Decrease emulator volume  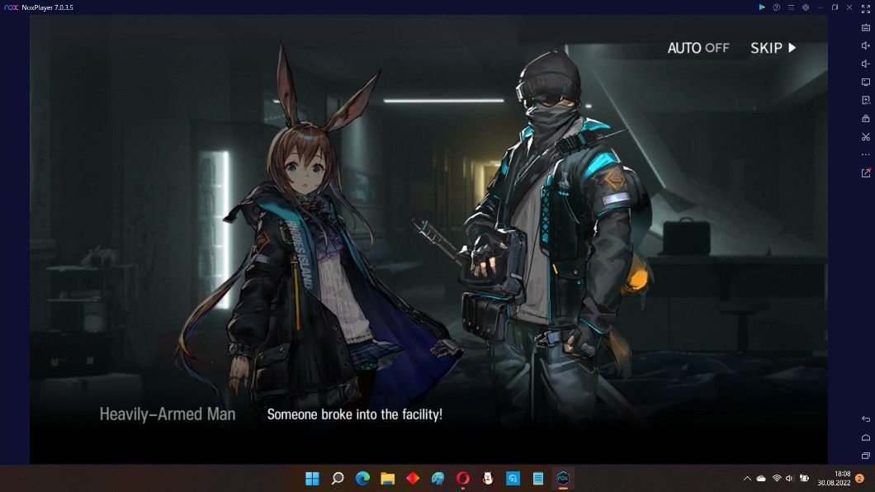point(866,64)
